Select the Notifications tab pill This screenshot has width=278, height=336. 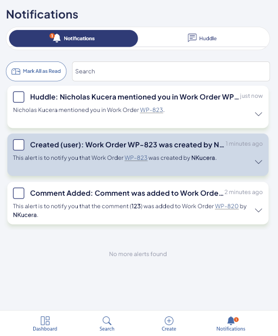pos(73,39)
